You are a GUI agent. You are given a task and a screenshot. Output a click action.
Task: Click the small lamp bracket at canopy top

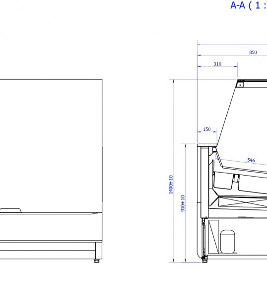241,84
